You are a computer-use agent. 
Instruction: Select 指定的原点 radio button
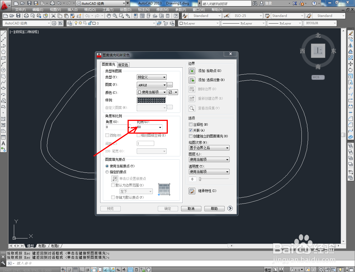point(107,172)
